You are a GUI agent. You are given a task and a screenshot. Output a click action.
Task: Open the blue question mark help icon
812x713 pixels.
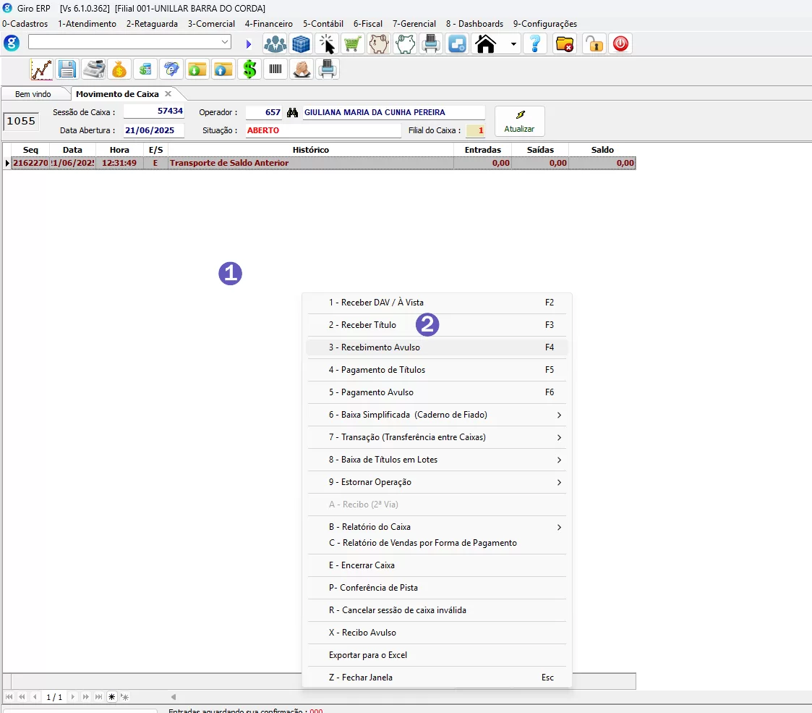[x=535, y=44]
